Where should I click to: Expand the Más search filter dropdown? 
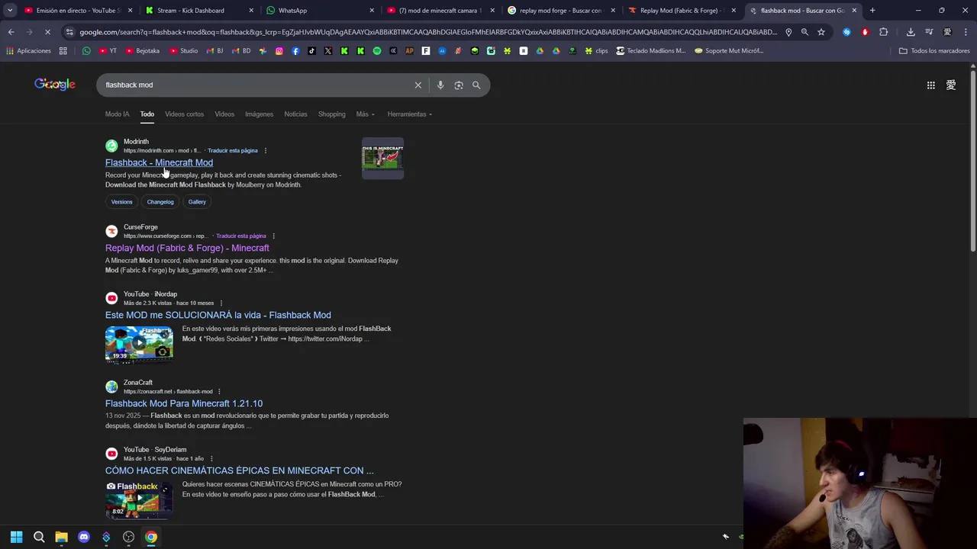coord(365,114)
